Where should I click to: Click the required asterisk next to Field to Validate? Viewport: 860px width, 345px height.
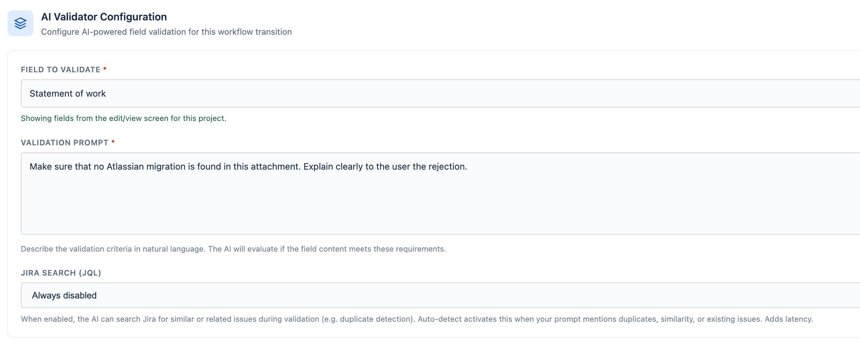click(x=104, y=69)
